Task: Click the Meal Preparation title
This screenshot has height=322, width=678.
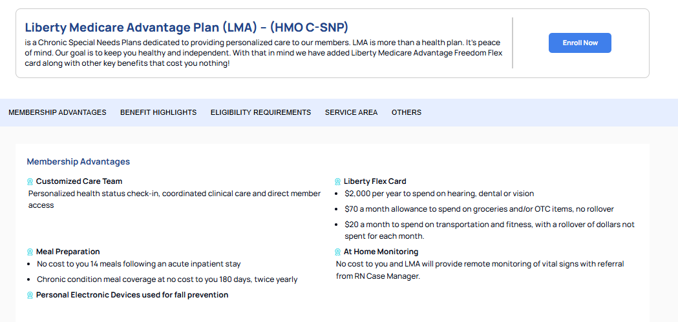Action: click(x=68, y=252)
